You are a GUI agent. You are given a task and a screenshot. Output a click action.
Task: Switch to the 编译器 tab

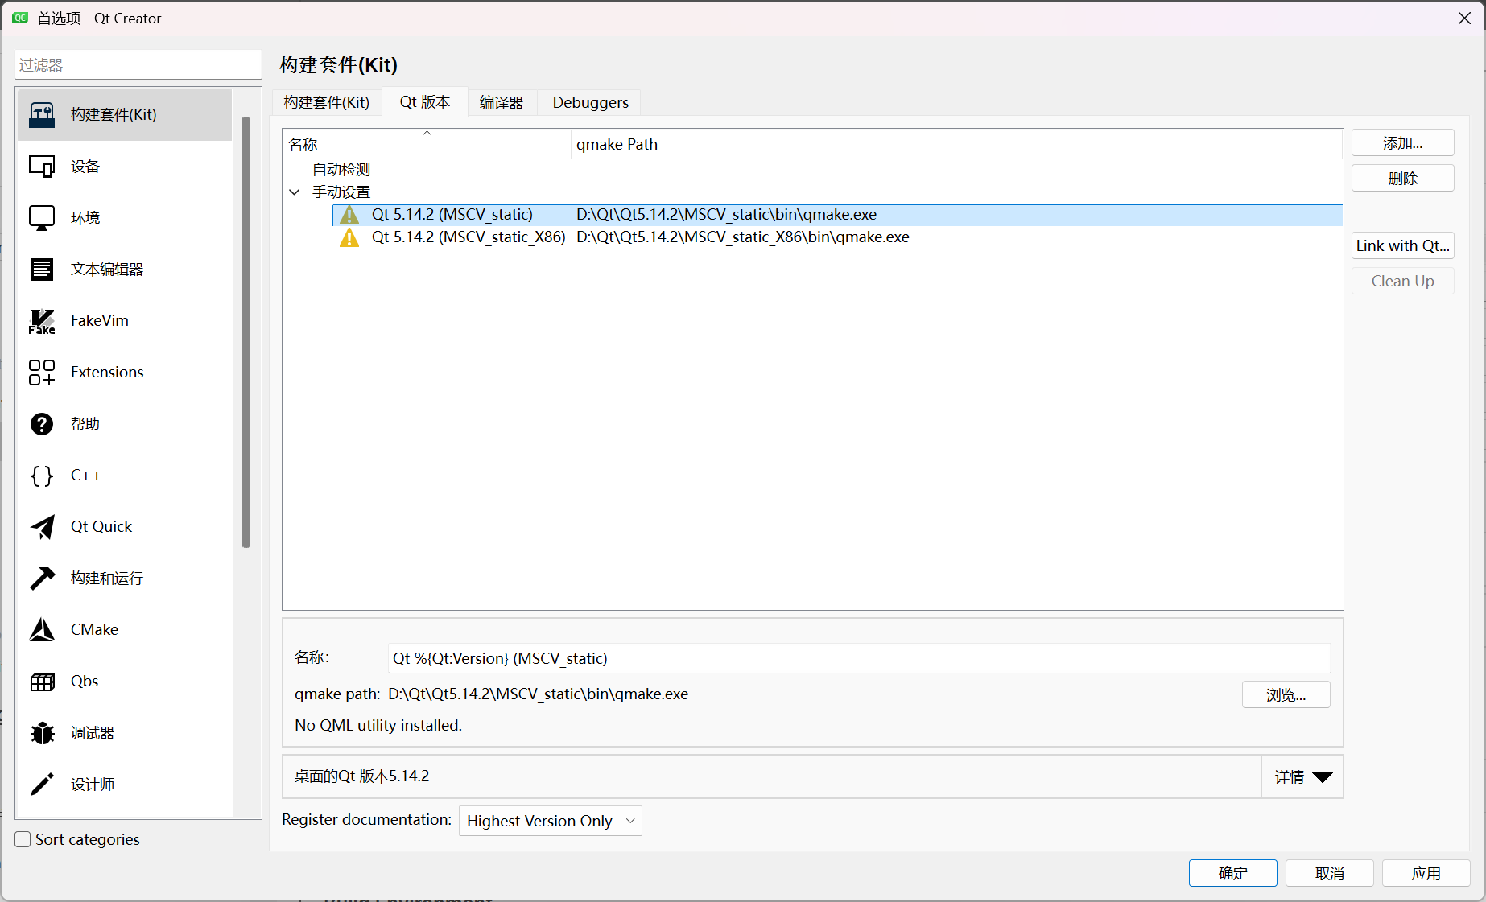[x=502, y=102]
